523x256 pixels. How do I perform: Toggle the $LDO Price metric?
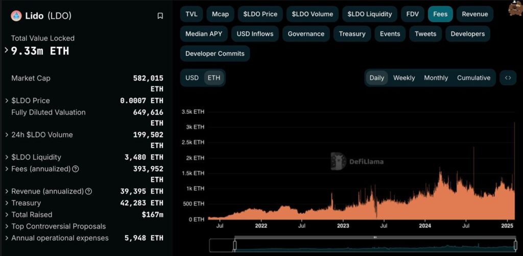coord(260,14)
